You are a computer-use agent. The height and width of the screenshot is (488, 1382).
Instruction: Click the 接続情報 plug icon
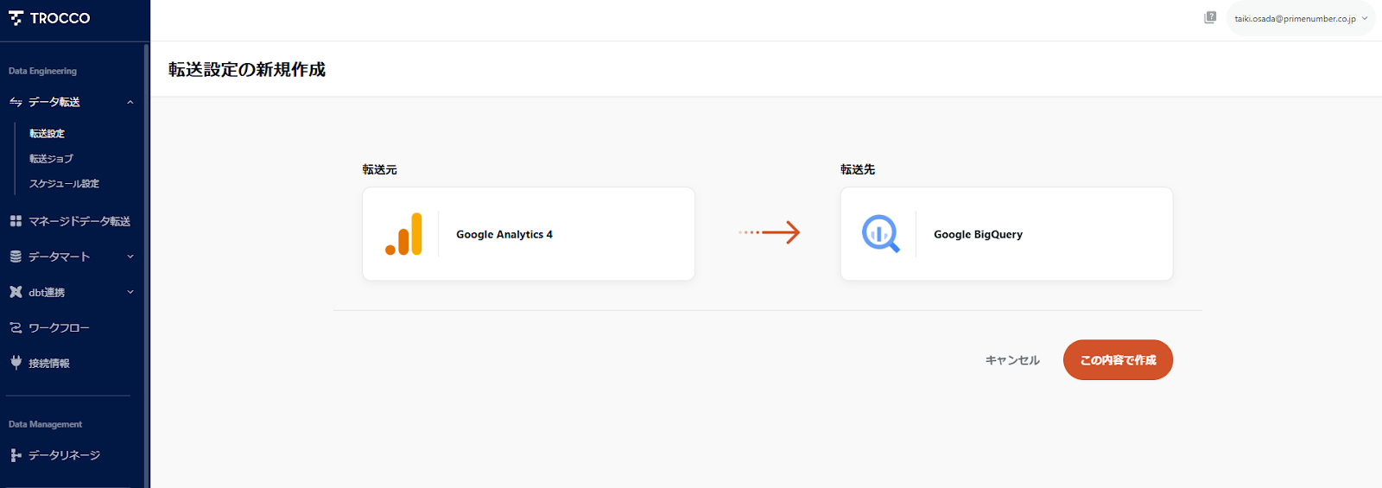tap(16, 363)
